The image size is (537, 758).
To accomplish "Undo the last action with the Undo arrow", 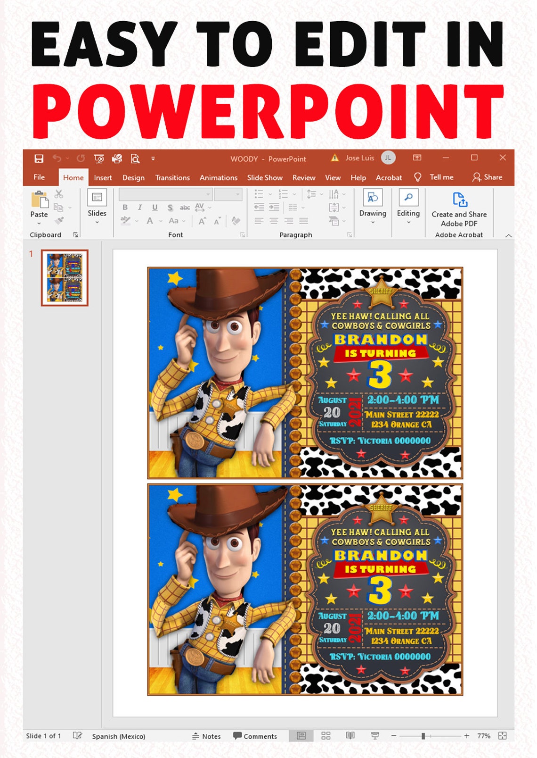I will [x=57, y=158].
